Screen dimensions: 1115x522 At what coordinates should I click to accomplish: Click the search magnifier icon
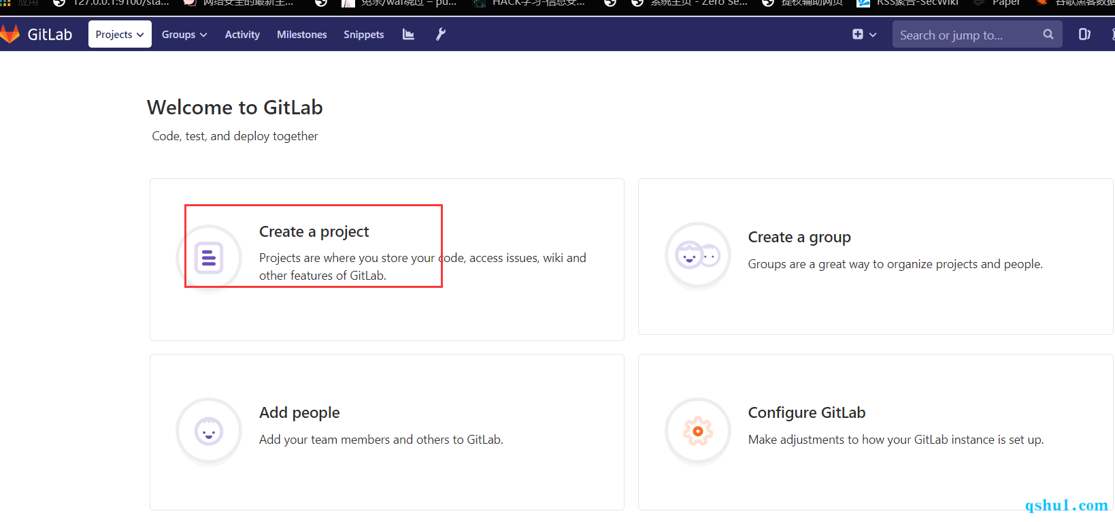click(1048, 34)
